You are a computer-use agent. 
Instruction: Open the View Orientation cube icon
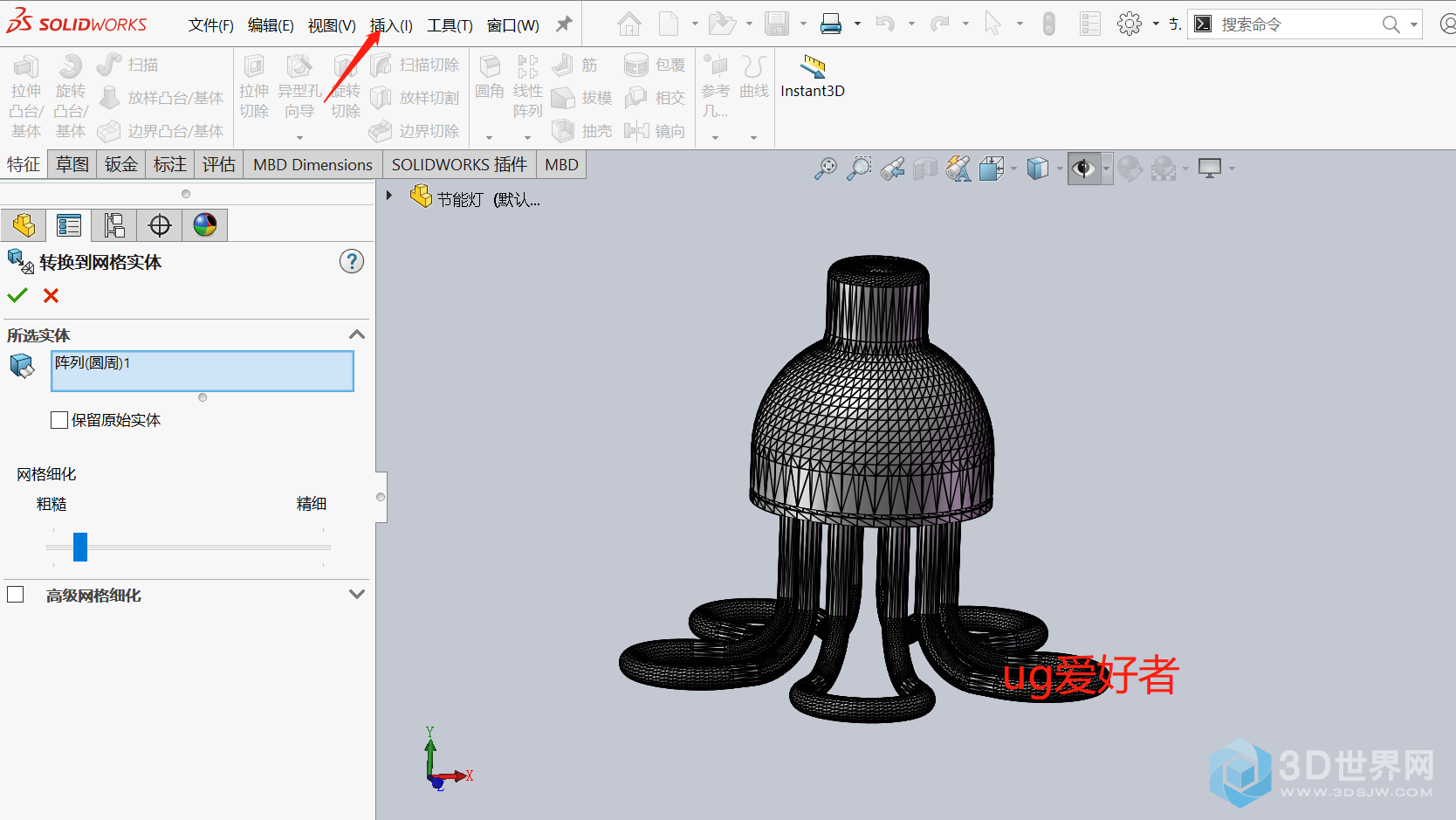click(992, 168)
